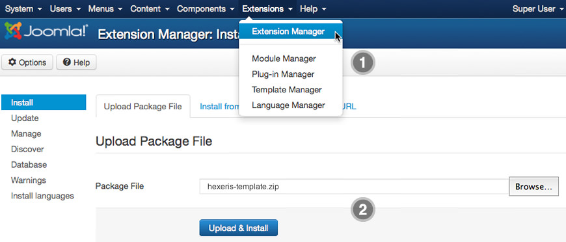
Task: Switch to the Upload Package File tab
Action: coord(143,107)
